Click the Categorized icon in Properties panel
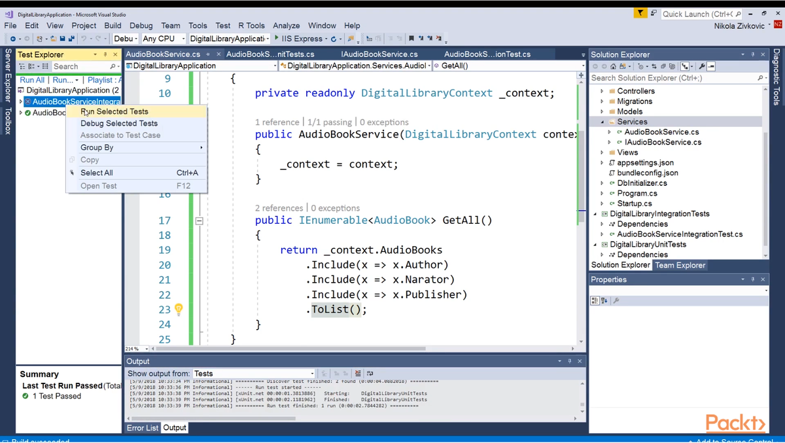Screen dimensions: 785x443 coord(595,300)
